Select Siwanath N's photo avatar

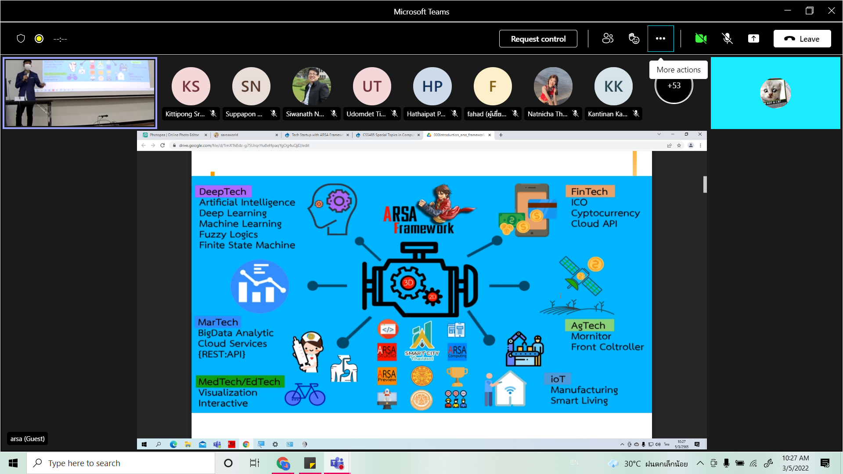tap(311, 86)
